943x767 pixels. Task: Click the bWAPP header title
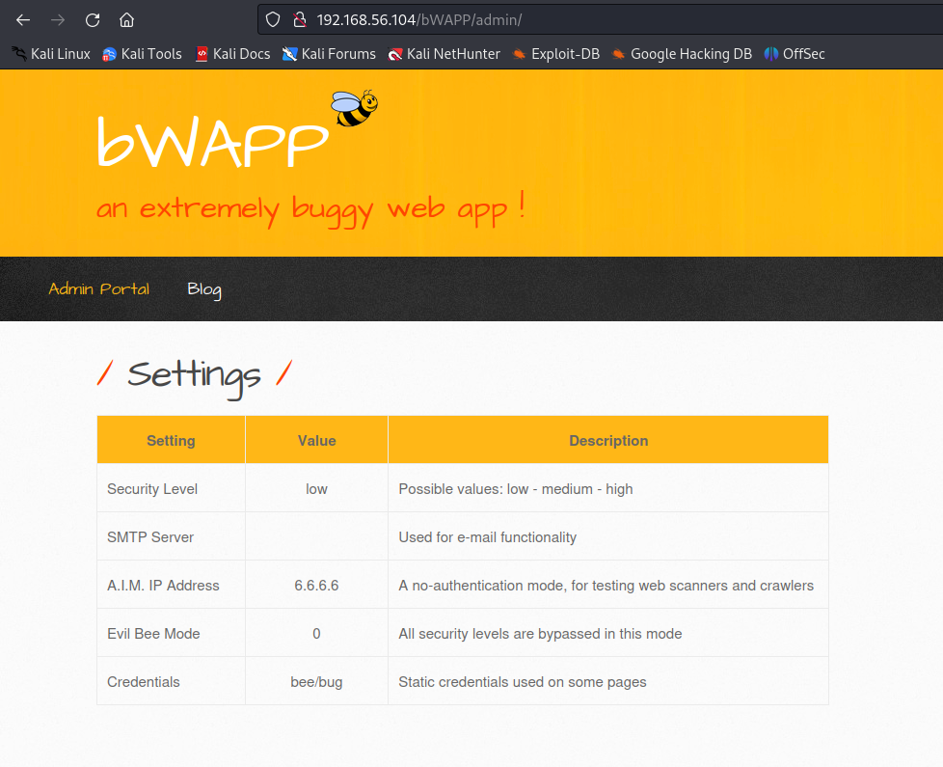coord(212,142)
